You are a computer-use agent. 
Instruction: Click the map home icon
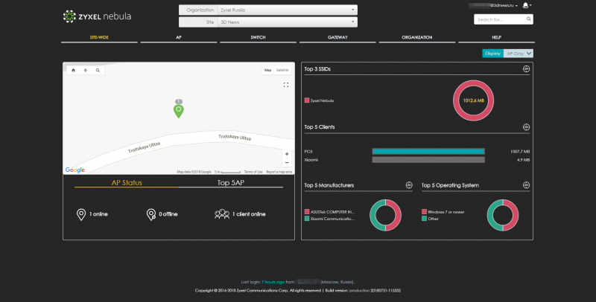pyautogui.click(x=73, y=70)
